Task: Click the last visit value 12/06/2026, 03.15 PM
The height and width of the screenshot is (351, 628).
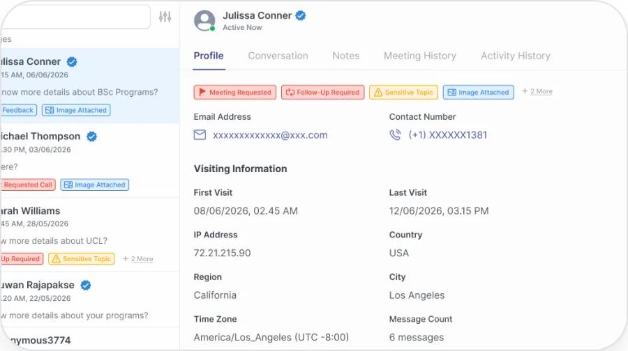Action: [x=439, y=211]
